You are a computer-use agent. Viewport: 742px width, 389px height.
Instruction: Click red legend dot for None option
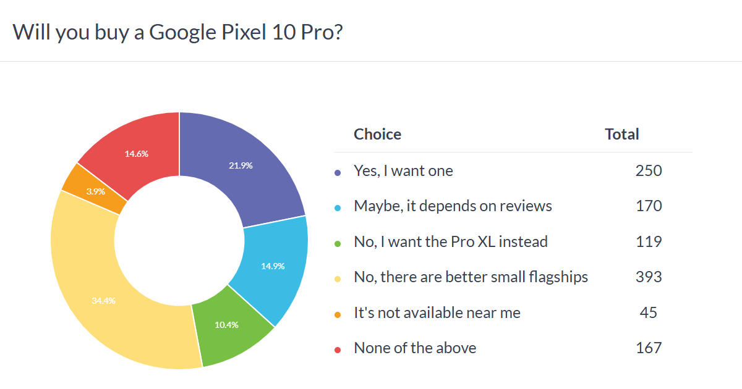pos(338,350)
